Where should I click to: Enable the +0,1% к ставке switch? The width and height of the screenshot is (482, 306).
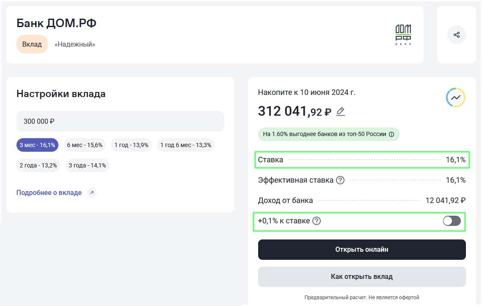tap(452, 221)
